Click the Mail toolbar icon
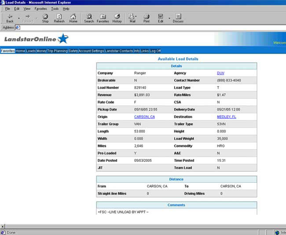Image resolution: width=286 pixels, height=235 pixels. pos(132,18)
